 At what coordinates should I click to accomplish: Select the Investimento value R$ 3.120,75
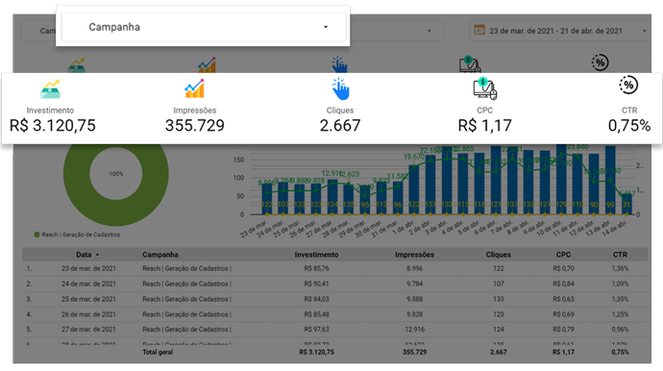[x=53, y=126]
